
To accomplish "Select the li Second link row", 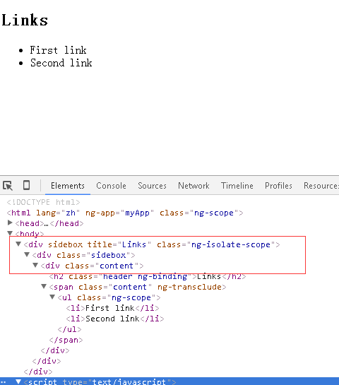I will 115,319.
